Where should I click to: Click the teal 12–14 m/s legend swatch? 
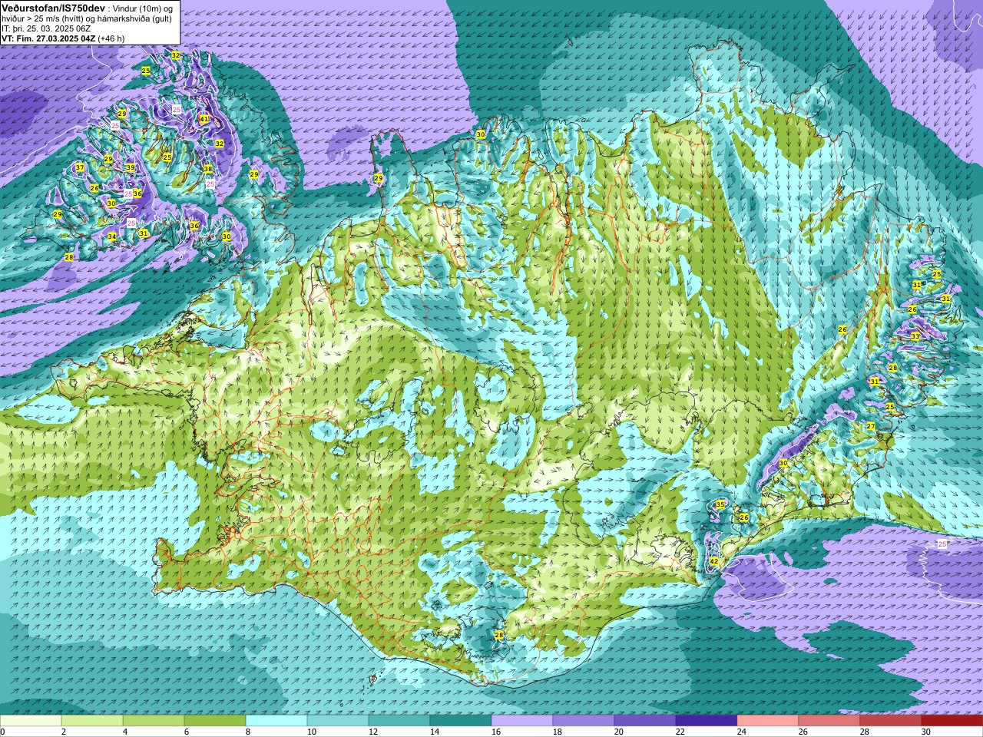tap(399, 721)
